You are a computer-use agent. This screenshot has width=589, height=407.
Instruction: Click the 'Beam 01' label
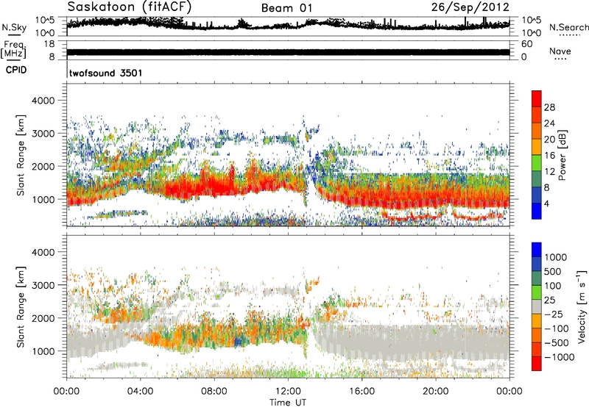[x=286, y=8]
